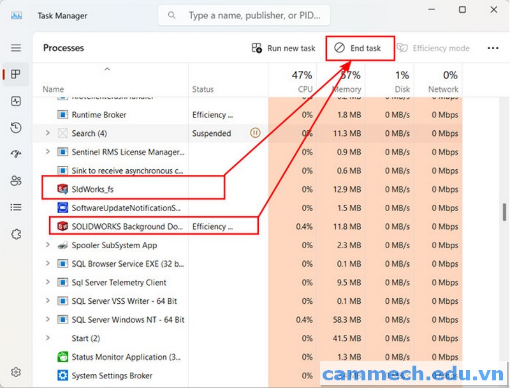Open the navigation hamburger menu

[x=16, y=48]
